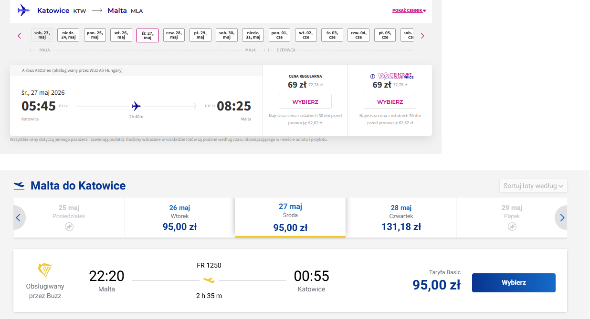Click WYBIERZ under Wizz Discount Club Price
Image resolution: width=590 pixels, height=319 pixels.
click(x=390, y=101)
